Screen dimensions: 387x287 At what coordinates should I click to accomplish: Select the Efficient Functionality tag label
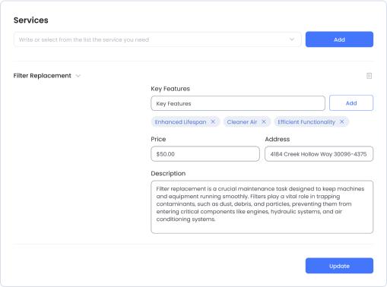306,122
